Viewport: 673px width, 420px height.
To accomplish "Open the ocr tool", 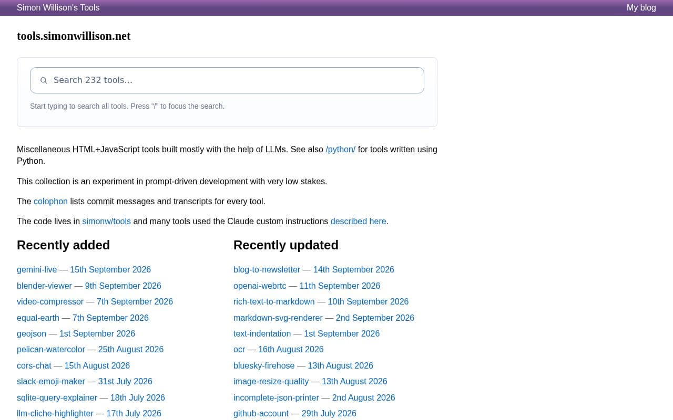I will point(239,349).
